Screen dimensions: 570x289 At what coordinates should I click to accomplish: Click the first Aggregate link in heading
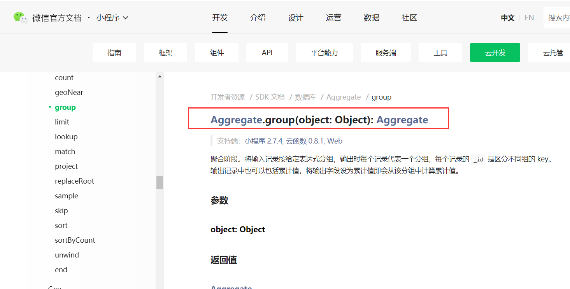(x=237, y=120)
